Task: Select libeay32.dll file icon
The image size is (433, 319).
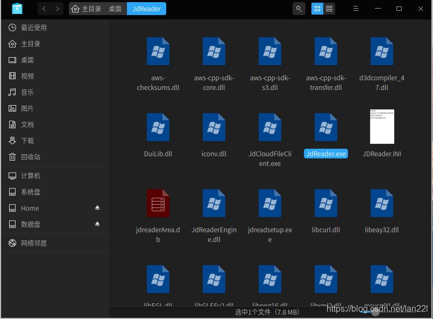Action: (x=382, y=203)
